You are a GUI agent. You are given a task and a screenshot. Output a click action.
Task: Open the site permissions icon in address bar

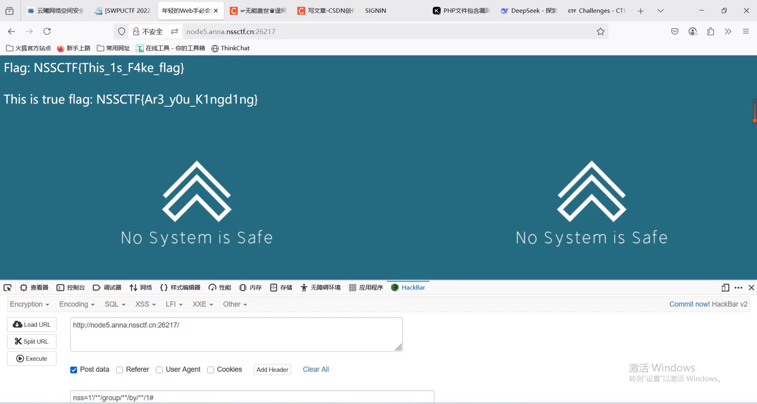[174, 31]
